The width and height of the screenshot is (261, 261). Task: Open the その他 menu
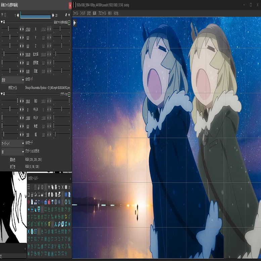click(x=116, y=13)
